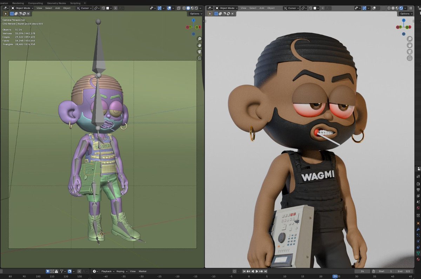
Task: Toggle proportional editing in left viewport
Action: click(115, 8)
